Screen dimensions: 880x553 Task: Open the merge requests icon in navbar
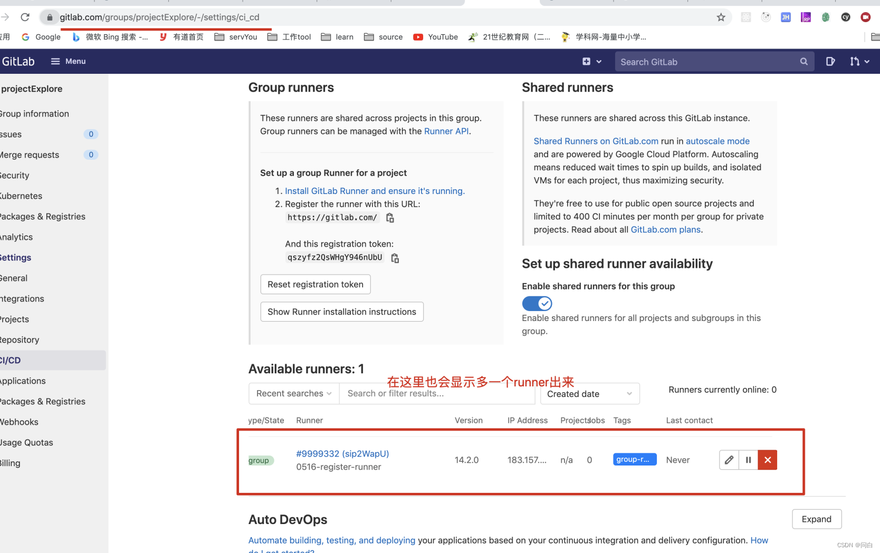859,62
